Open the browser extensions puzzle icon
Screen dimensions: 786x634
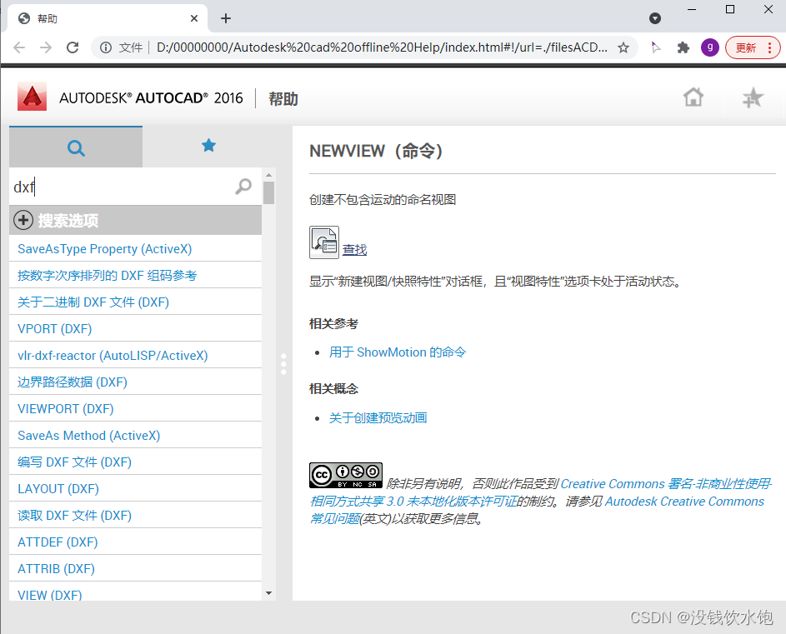683,47
